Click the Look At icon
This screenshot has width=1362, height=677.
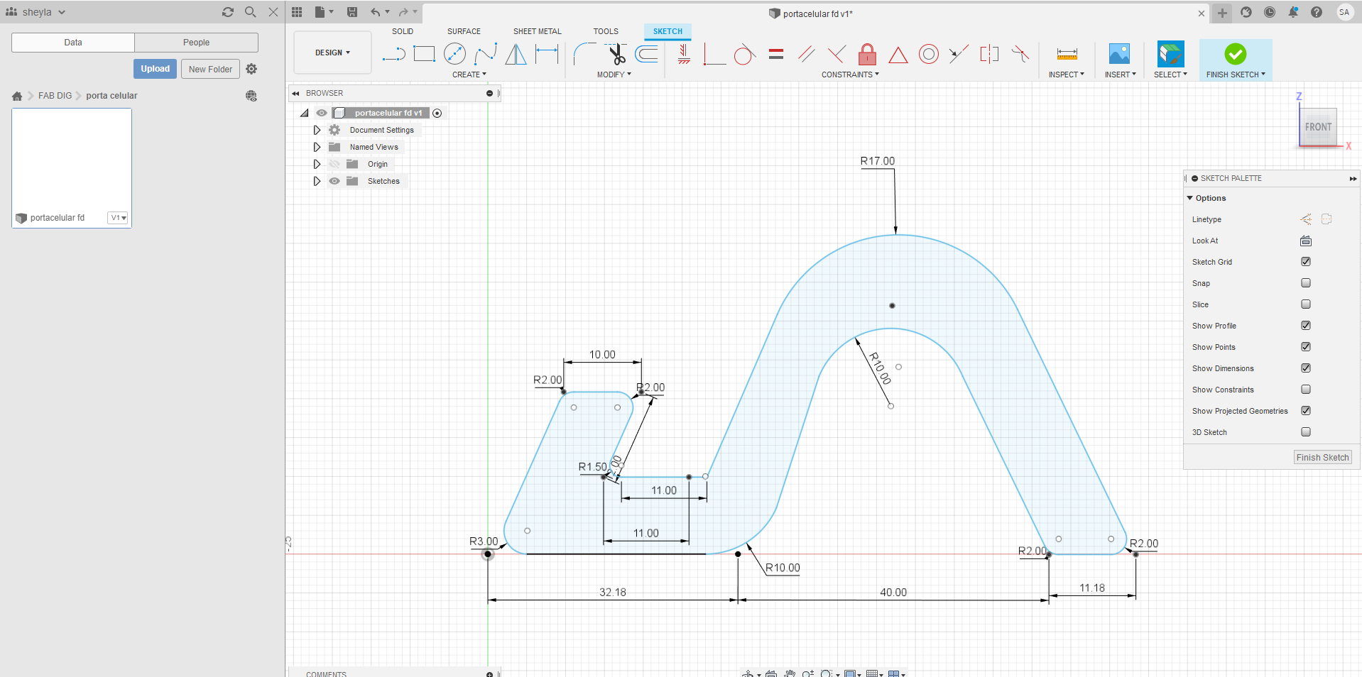click(1305, 241)
